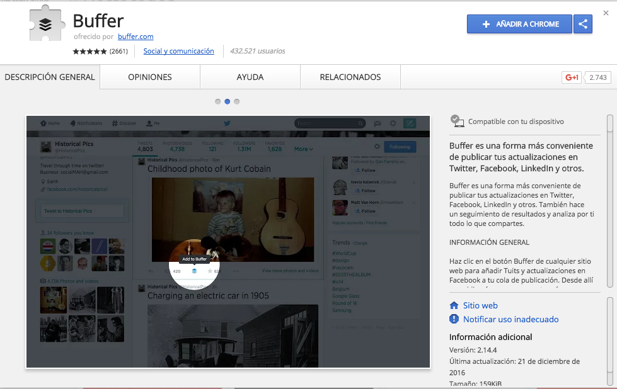The height and width of the screenshot is (389, 617).
Task: Open the Home icon in Twitter navigation
Action: pyautogui.click(x=45, y=123)
